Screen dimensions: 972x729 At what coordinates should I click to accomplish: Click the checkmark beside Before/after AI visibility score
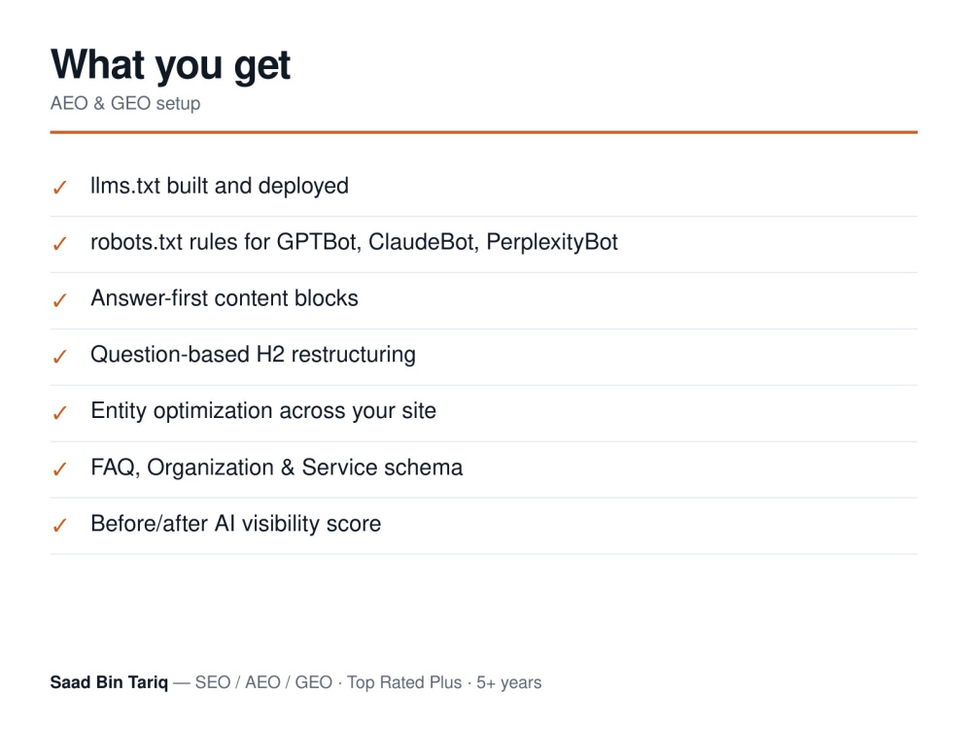pyautogui.click(x=59, y=525)
